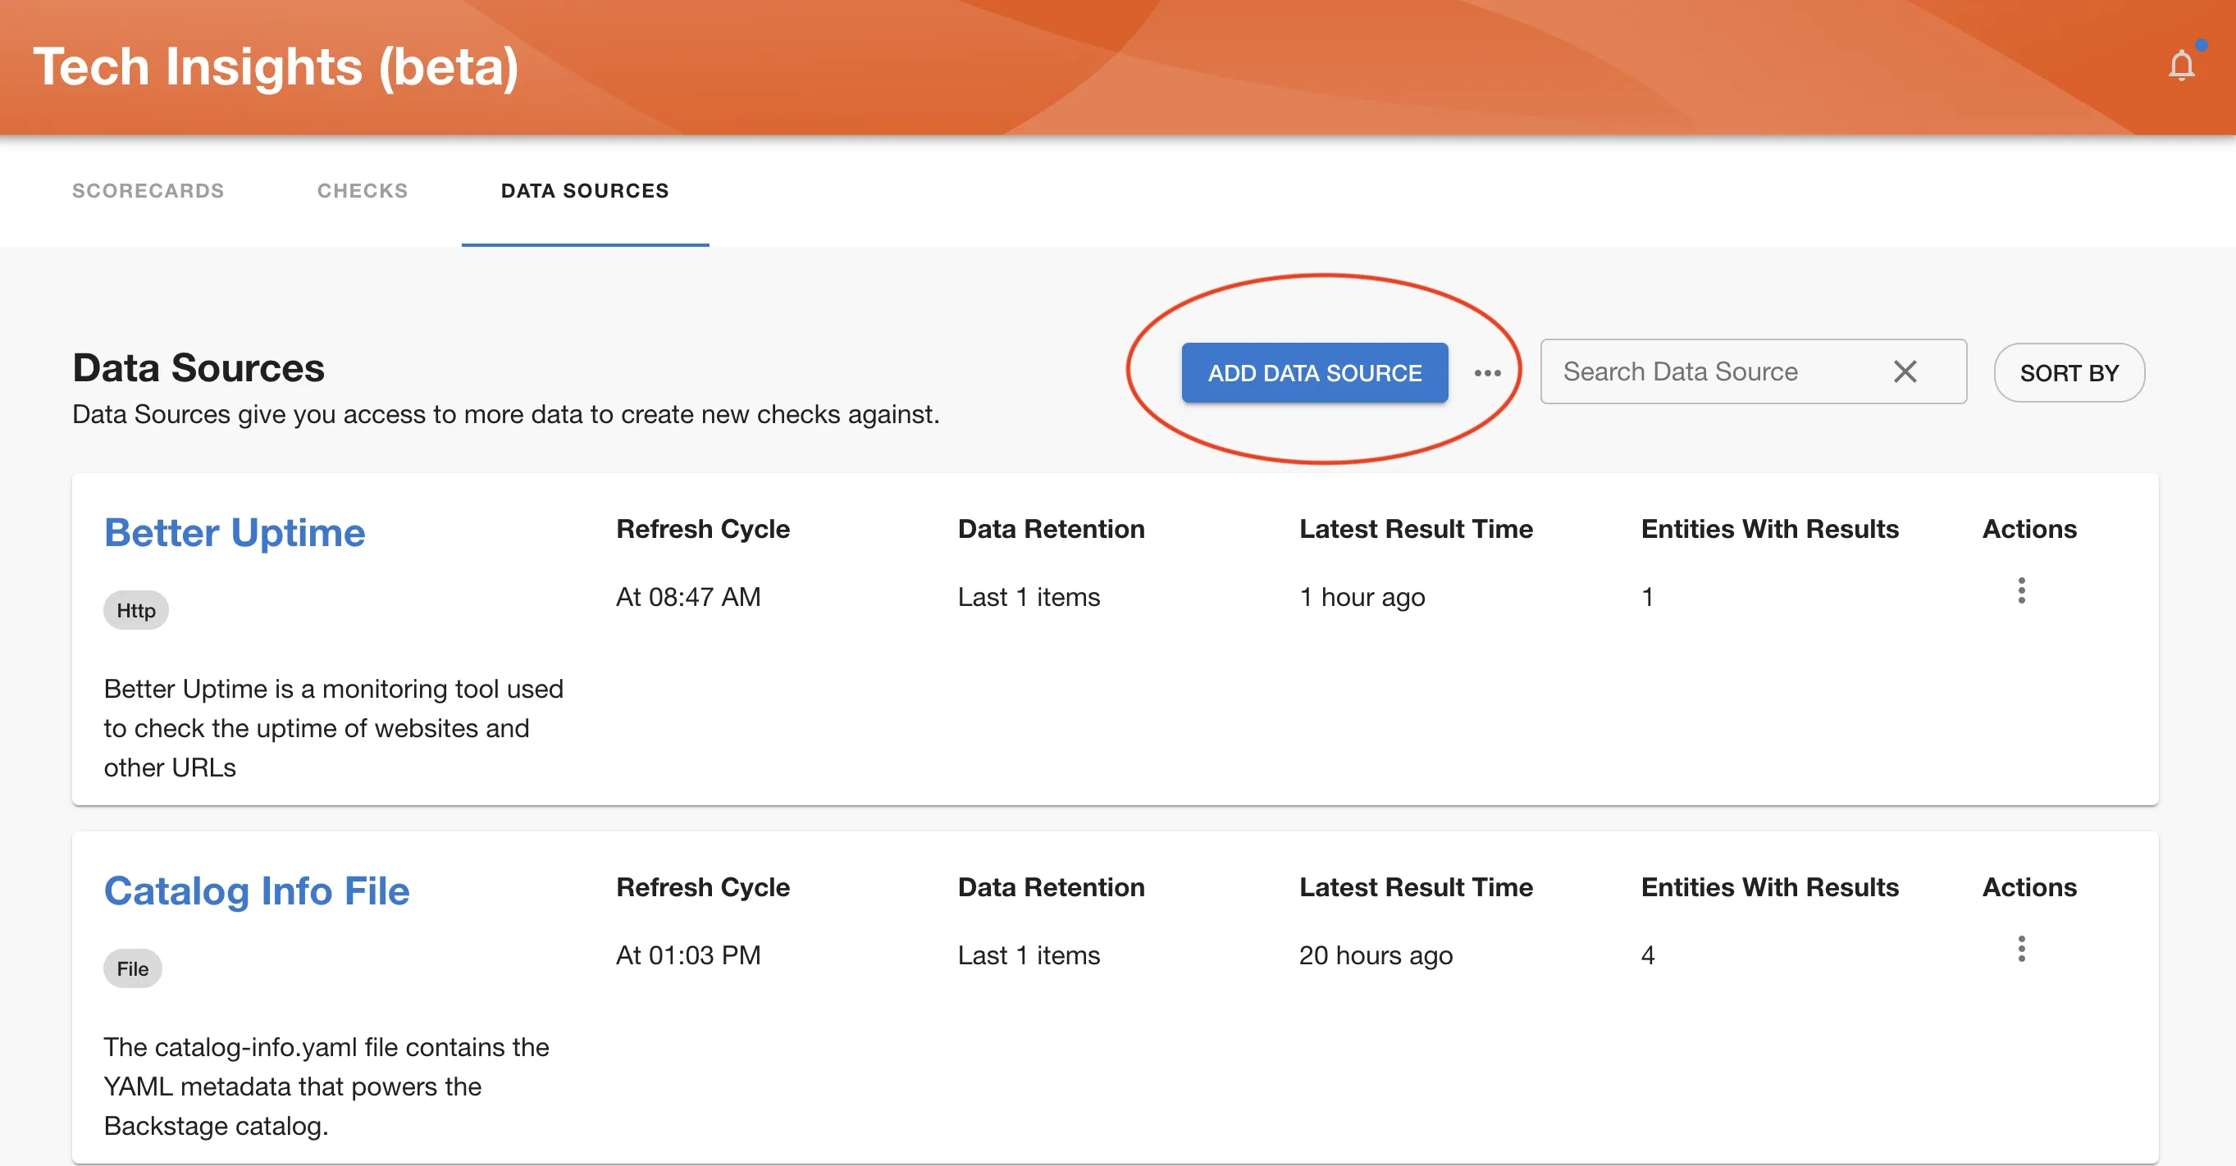
Task: Click the blue notification dot indicator
Action: [x=2202, y=44]
